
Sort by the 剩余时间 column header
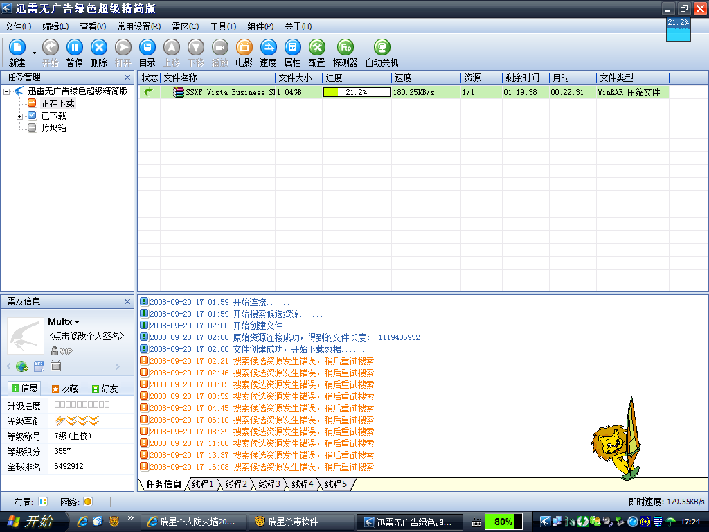point(525,78)
